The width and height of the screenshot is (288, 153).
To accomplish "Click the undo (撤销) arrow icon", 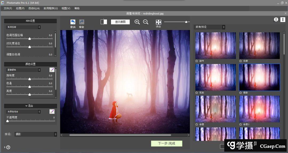I will click(x=73, y=22).
